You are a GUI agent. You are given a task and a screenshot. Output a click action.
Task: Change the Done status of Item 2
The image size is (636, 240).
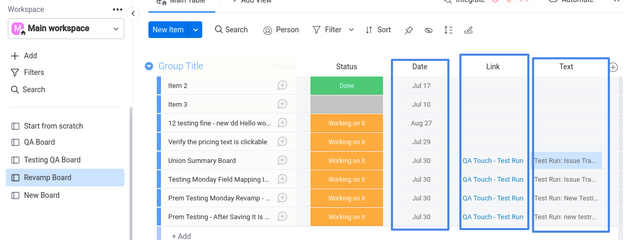pos(346,86)
